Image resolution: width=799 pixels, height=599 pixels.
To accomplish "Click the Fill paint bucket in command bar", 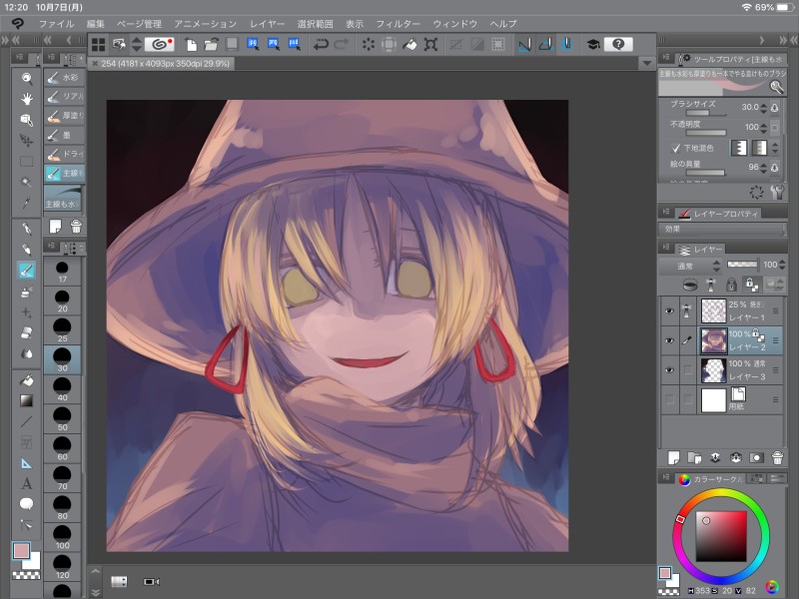I will 409,44.
